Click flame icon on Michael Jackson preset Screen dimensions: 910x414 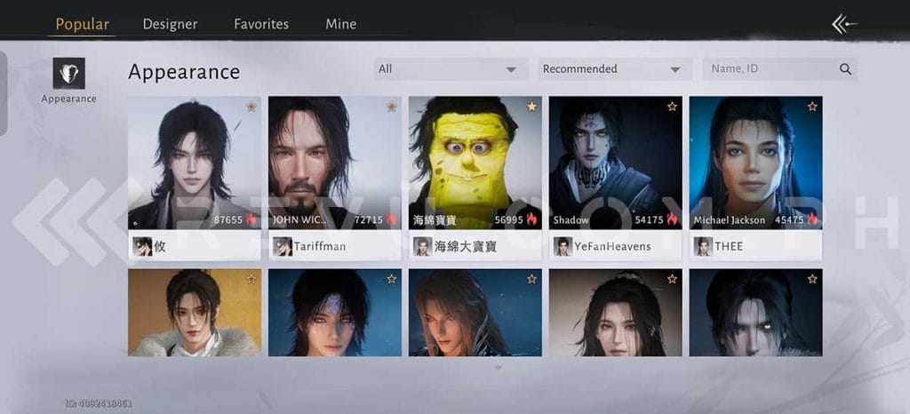pyautogui.click(x=812, y=219)
